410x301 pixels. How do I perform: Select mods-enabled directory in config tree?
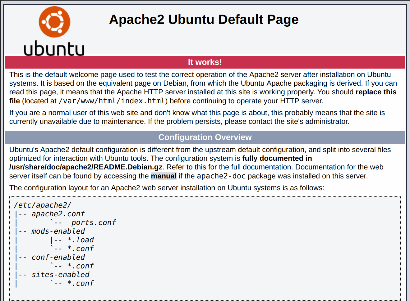[x=58, y=231]
